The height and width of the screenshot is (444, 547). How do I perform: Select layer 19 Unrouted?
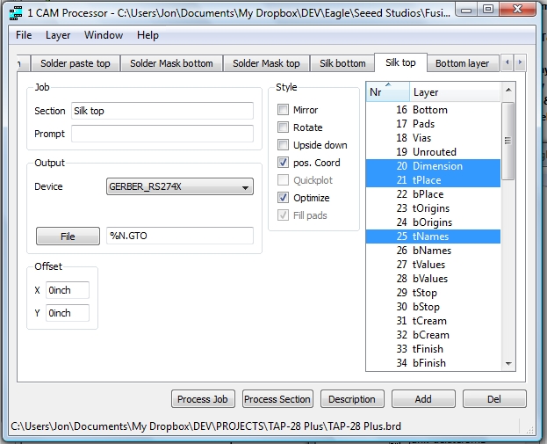click(x=433, y=152)
